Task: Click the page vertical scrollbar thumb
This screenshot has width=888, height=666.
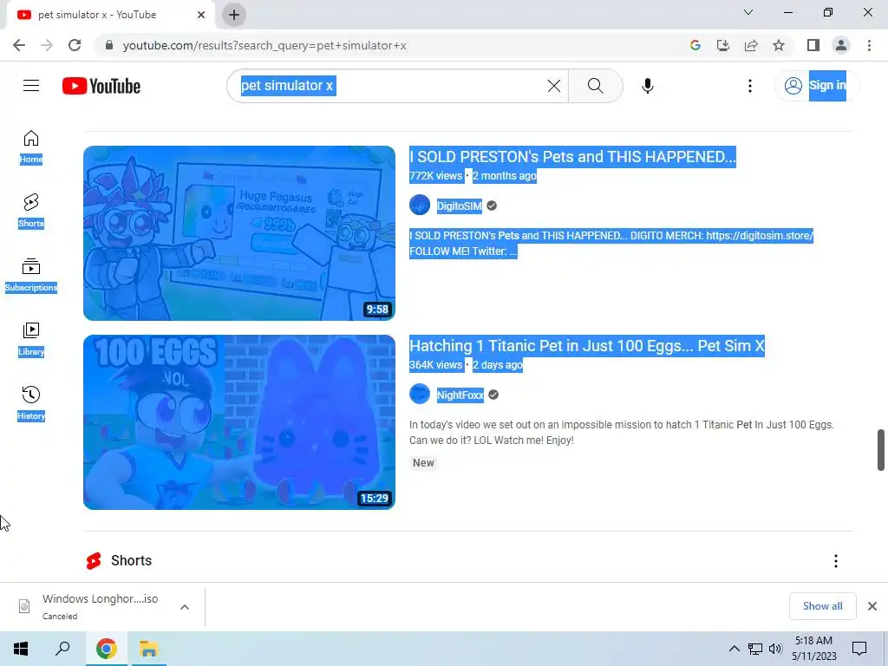Action: (x=881, y=450)
